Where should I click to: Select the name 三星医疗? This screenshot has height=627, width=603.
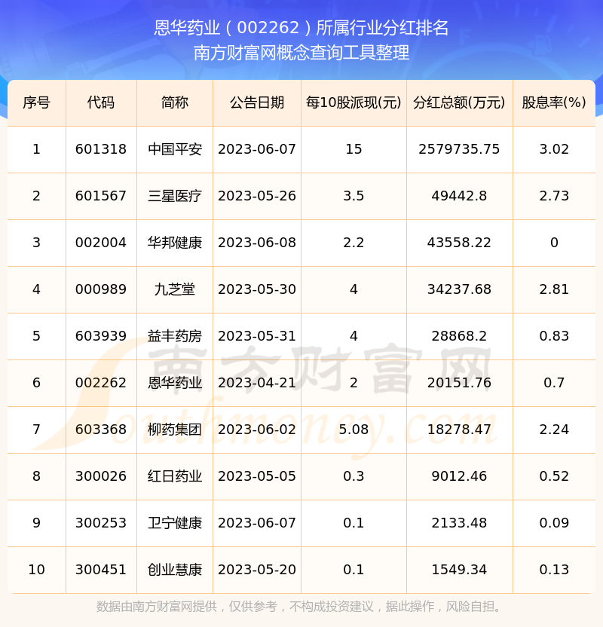[x=175, y=196]
